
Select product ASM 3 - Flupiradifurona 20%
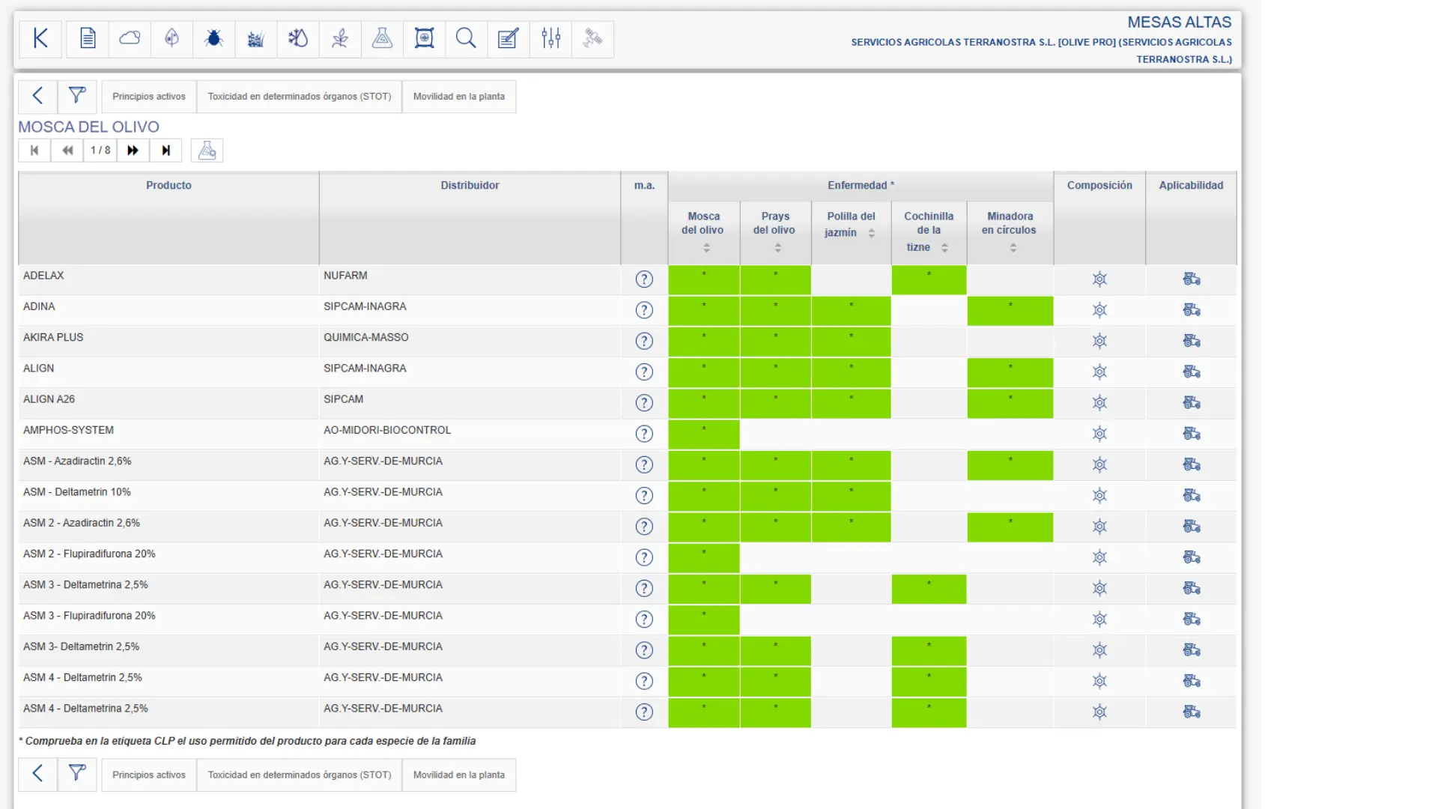89,616
